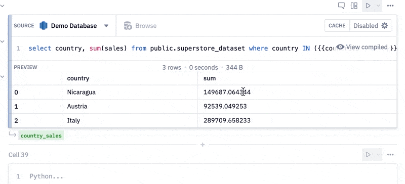Click row index 1
The width and height of the screenshot is (405, 184).
(16, 106)
